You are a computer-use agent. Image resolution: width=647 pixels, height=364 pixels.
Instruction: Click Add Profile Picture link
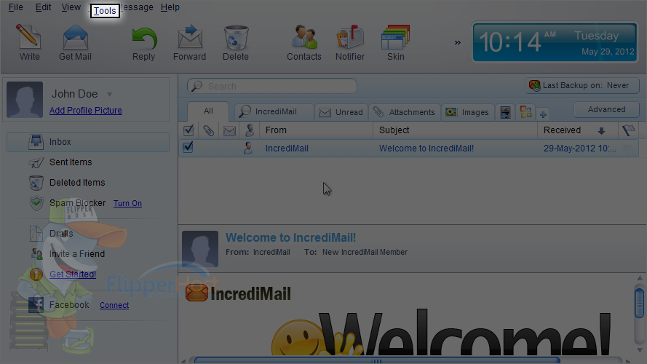coord(86,111)
